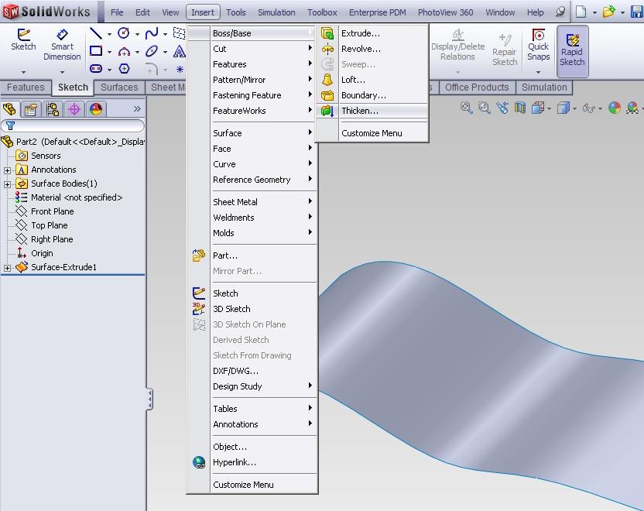644x511 pixels.
Task: Open the DisplayManager tab icon
Action: [x=96, y=109]
